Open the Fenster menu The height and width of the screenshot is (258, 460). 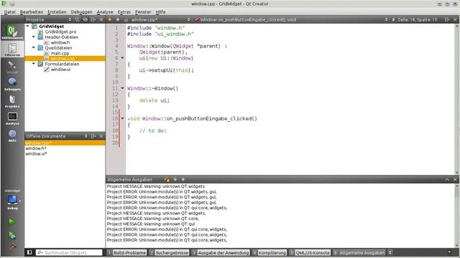click(x=143, y=12)
